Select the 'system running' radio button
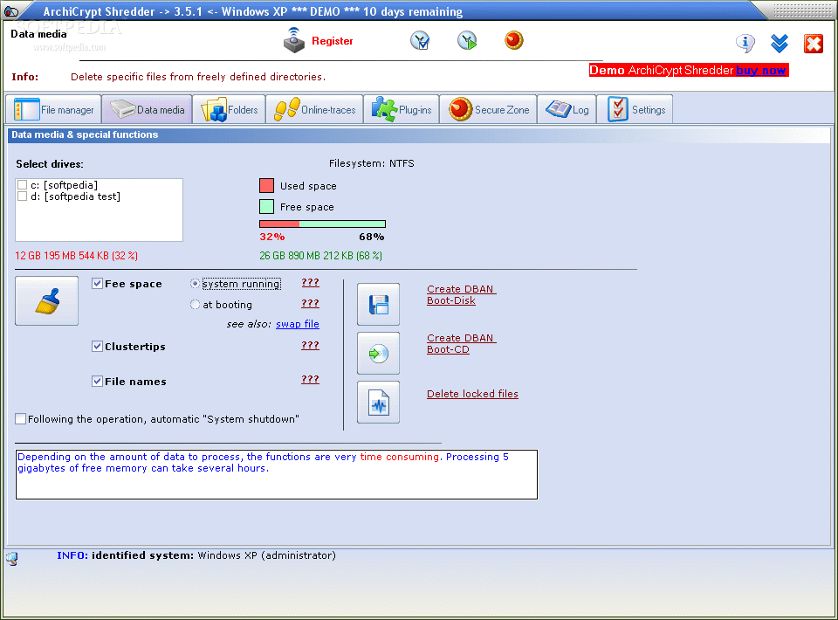This screenshot has width=838, height=620. tap(195, 284)
